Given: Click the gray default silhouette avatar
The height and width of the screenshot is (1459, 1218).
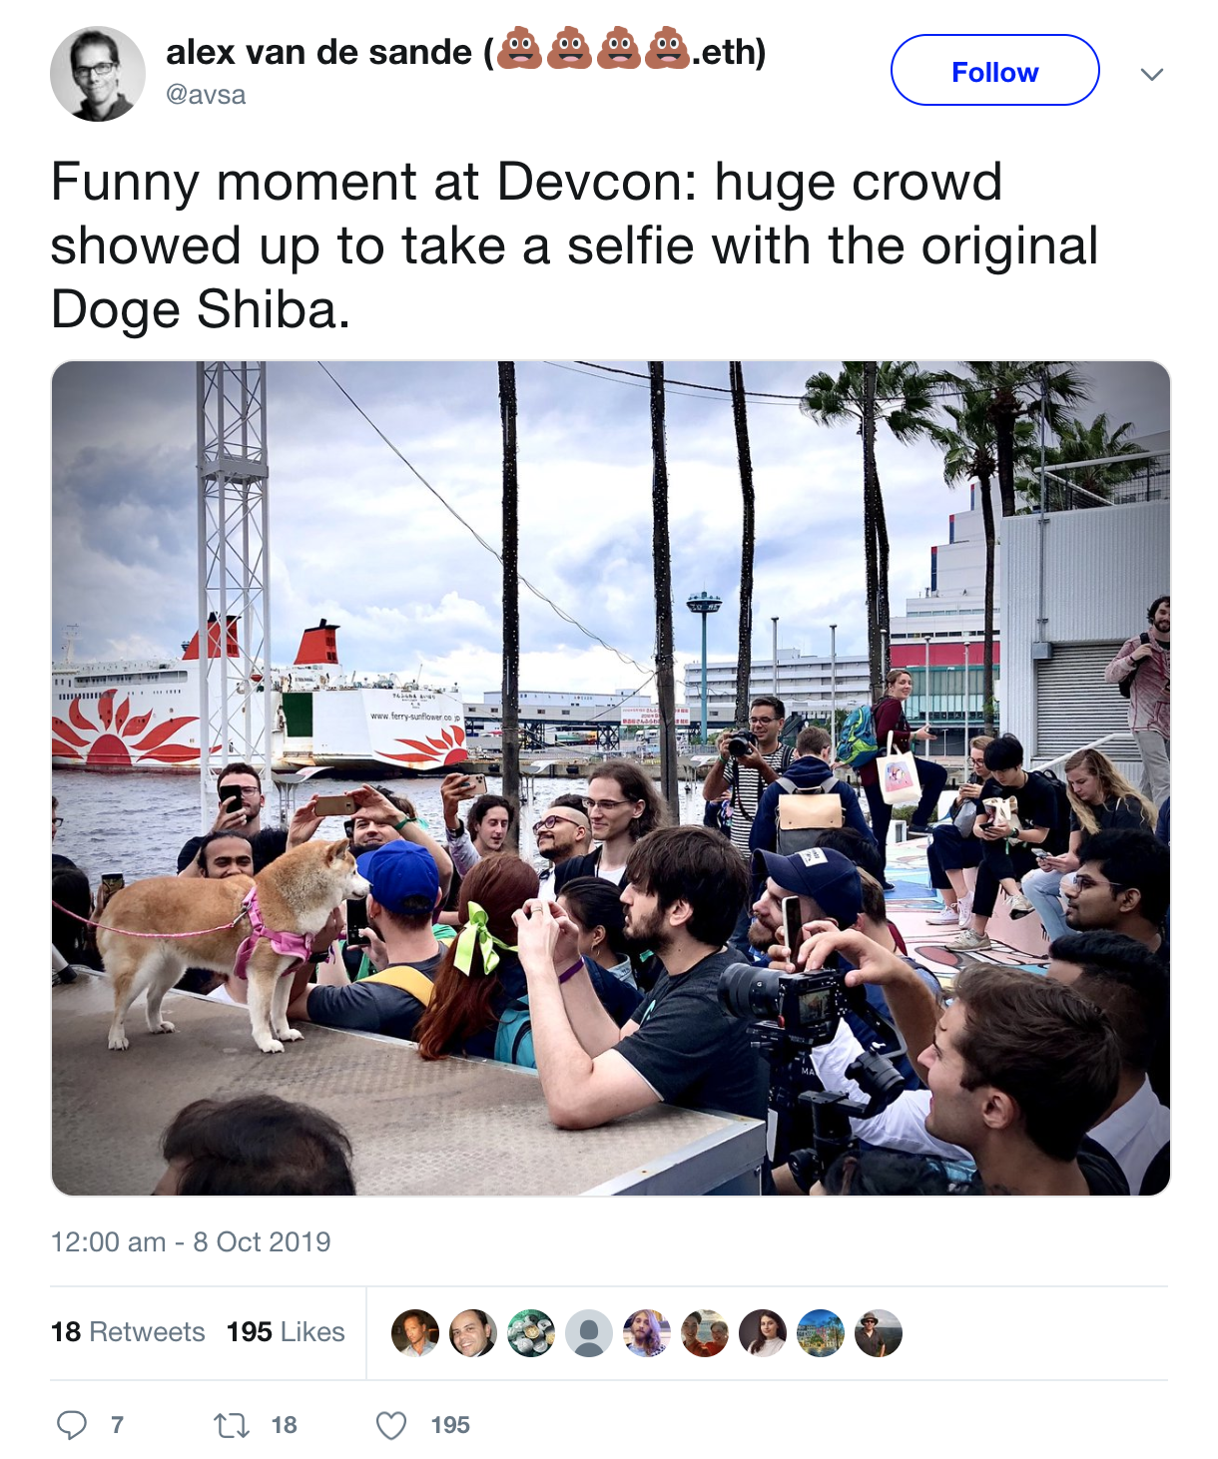Looking at the screenshot, I should (x=589, y=1333).
